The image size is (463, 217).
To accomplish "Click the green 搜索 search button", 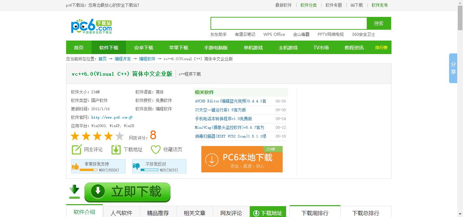I will [379, 23].
